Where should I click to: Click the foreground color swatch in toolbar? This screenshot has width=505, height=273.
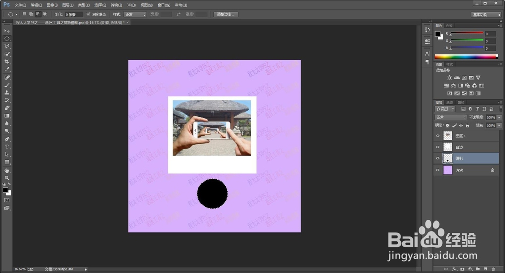tap(5, 190)
